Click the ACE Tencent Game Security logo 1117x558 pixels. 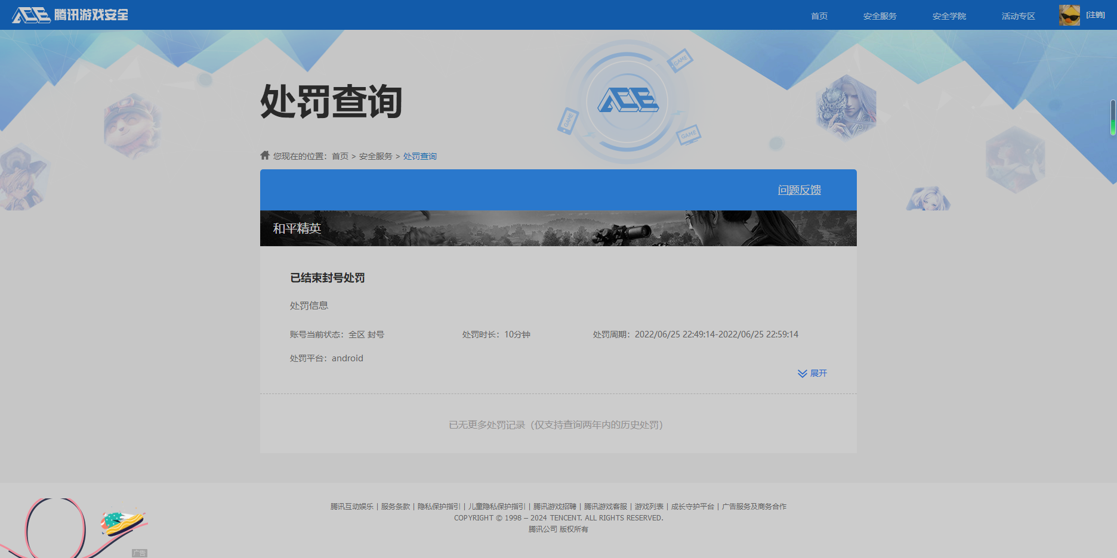click(70, 15)
